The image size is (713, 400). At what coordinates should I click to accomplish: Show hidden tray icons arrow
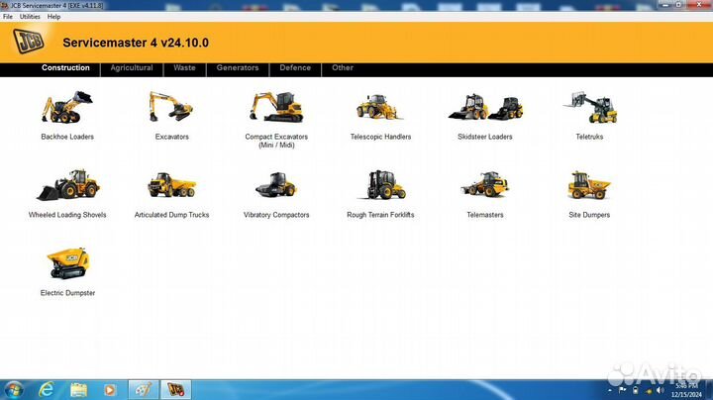tap(610, 390)
